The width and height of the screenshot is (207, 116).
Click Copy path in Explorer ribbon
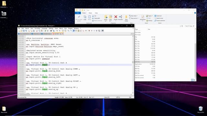[x=96, y=18]
